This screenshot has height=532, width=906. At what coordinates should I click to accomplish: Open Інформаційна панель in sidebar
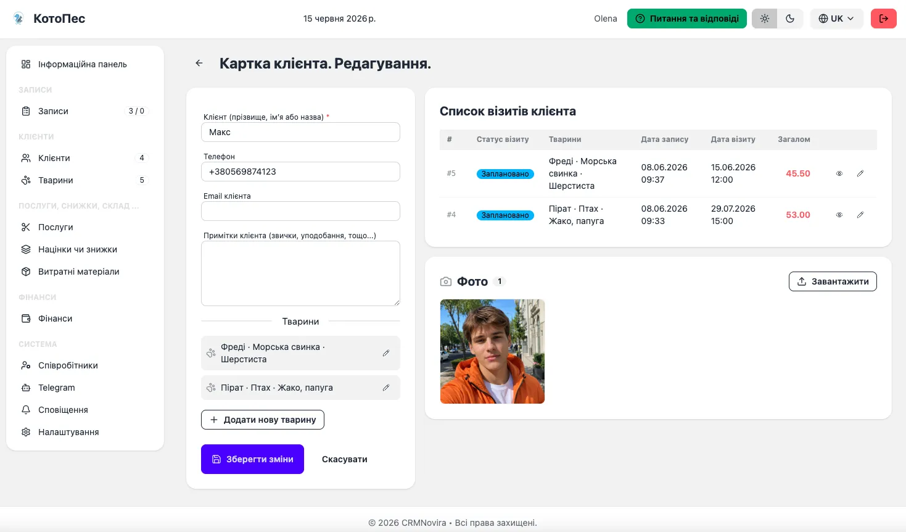(85, 64)
